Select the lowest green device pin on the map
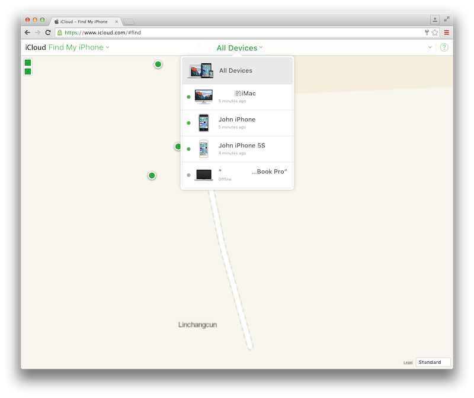 pyautogui.click(x=152, y=176)
